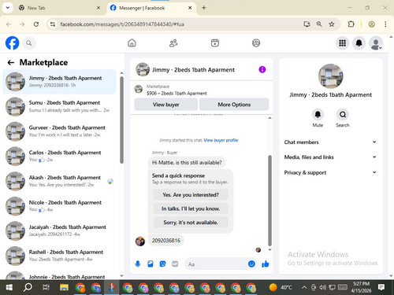The width and height of the screenshot is (394, 295).
Task: Click the chat messages scrollbar
Action: [x=269, y=201]
